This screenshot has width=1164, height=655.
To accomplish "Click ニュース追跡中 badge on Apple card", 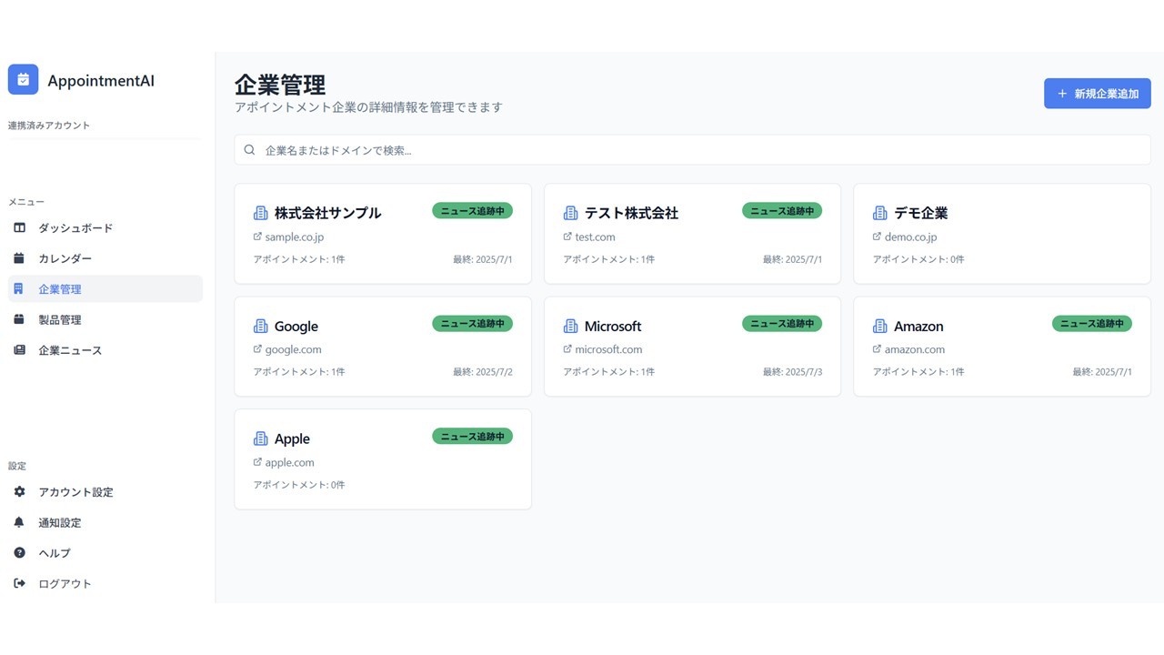I will click(473, 437).
